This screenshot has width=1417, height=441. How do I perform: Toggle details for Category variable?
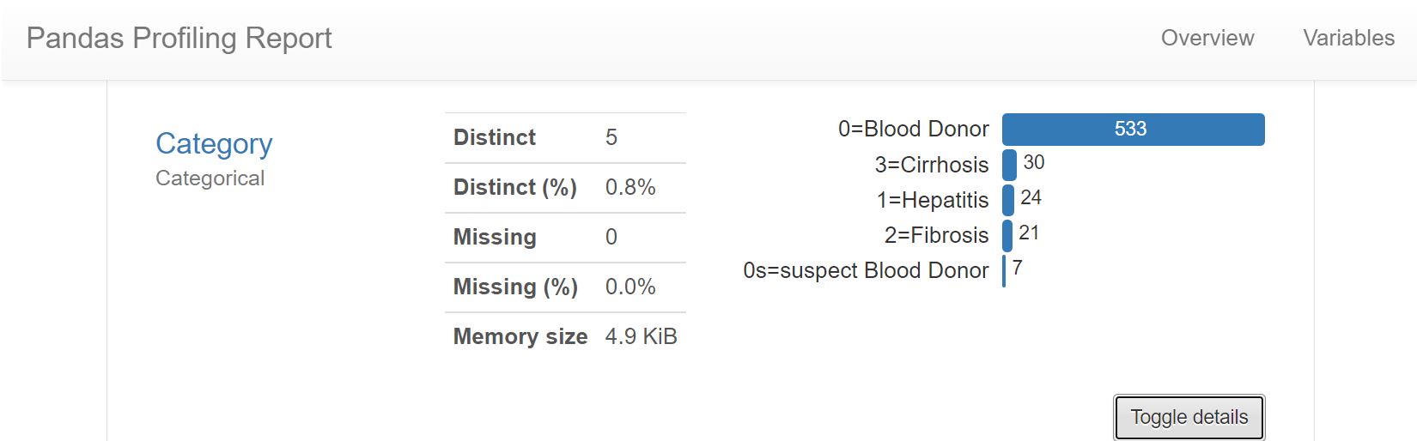[1189, 417]
